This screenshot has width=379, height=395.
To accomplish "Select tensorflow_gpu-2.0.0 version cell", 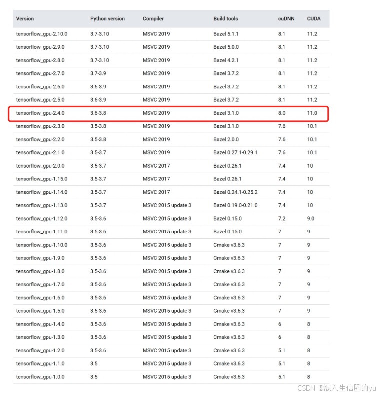I will (40, 166).
